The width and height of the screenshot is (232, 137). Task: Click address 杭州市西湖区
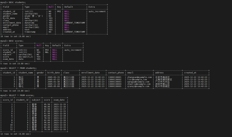pyautogui.click(x=162, y=86)
